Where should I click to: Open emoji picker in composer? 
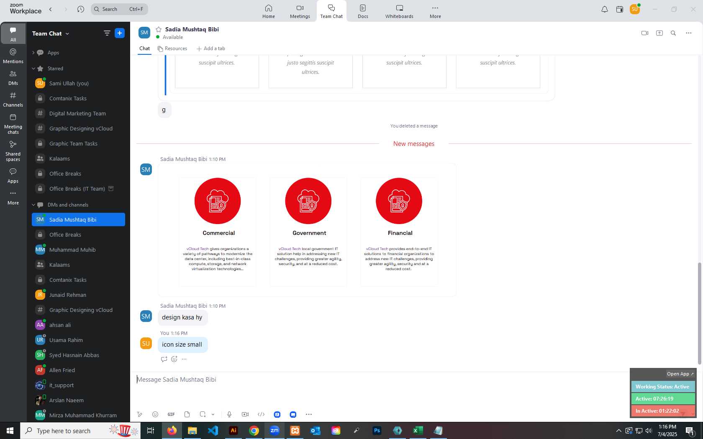155,414
